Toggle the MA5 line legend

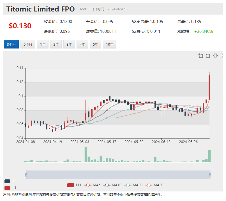[93, 185]
